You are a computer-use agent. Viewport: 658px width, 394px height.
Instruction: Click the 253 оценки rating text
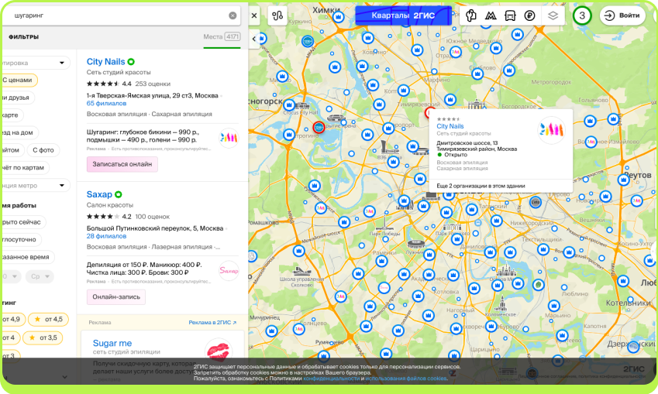click(153, 84)
